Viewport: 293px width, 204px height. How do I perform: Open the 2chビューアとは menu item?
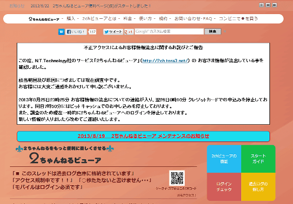(x=99, y=18)
